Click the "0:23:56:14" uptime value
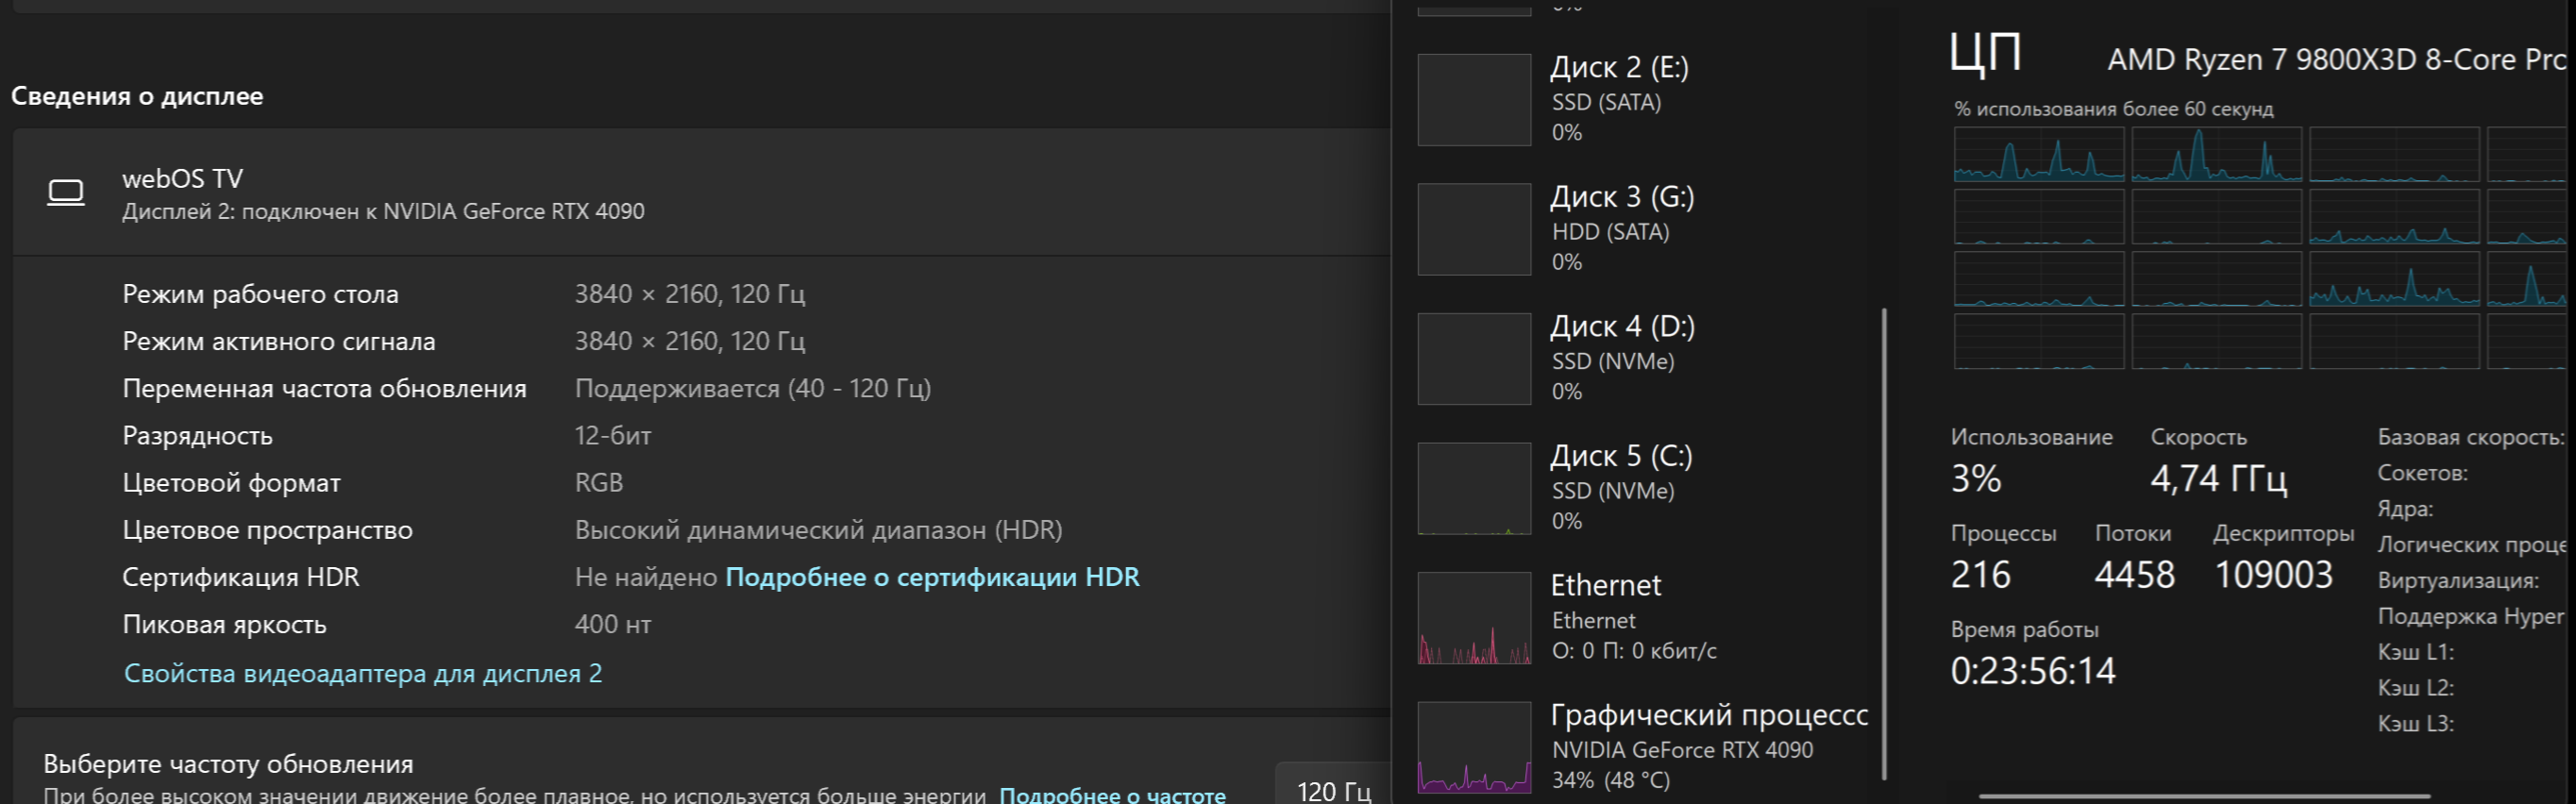Image resolution: width=2576 pixels, height=804 pixels. (2033, 671)
